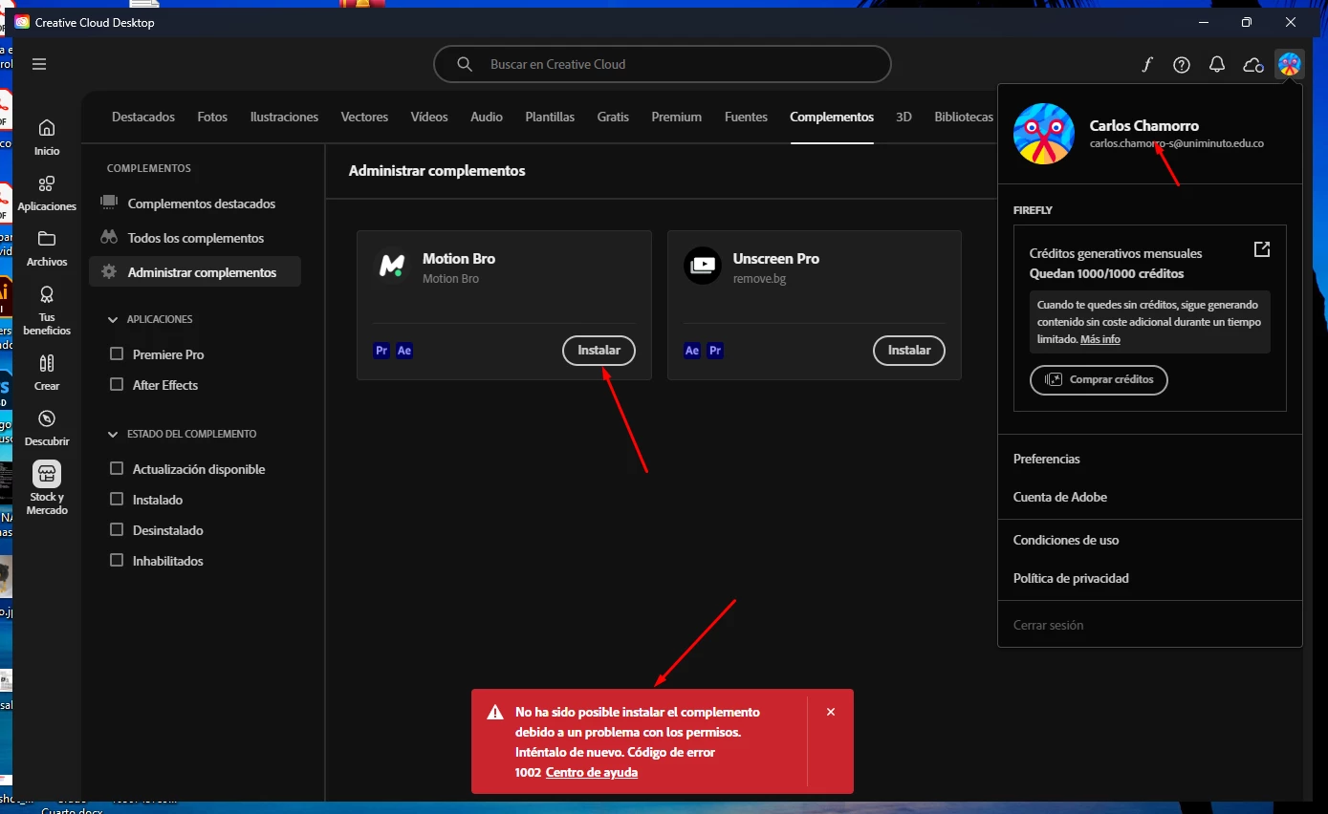Go to Inicio in the sidebar
1328x814 pixels.
click(47, 138)
